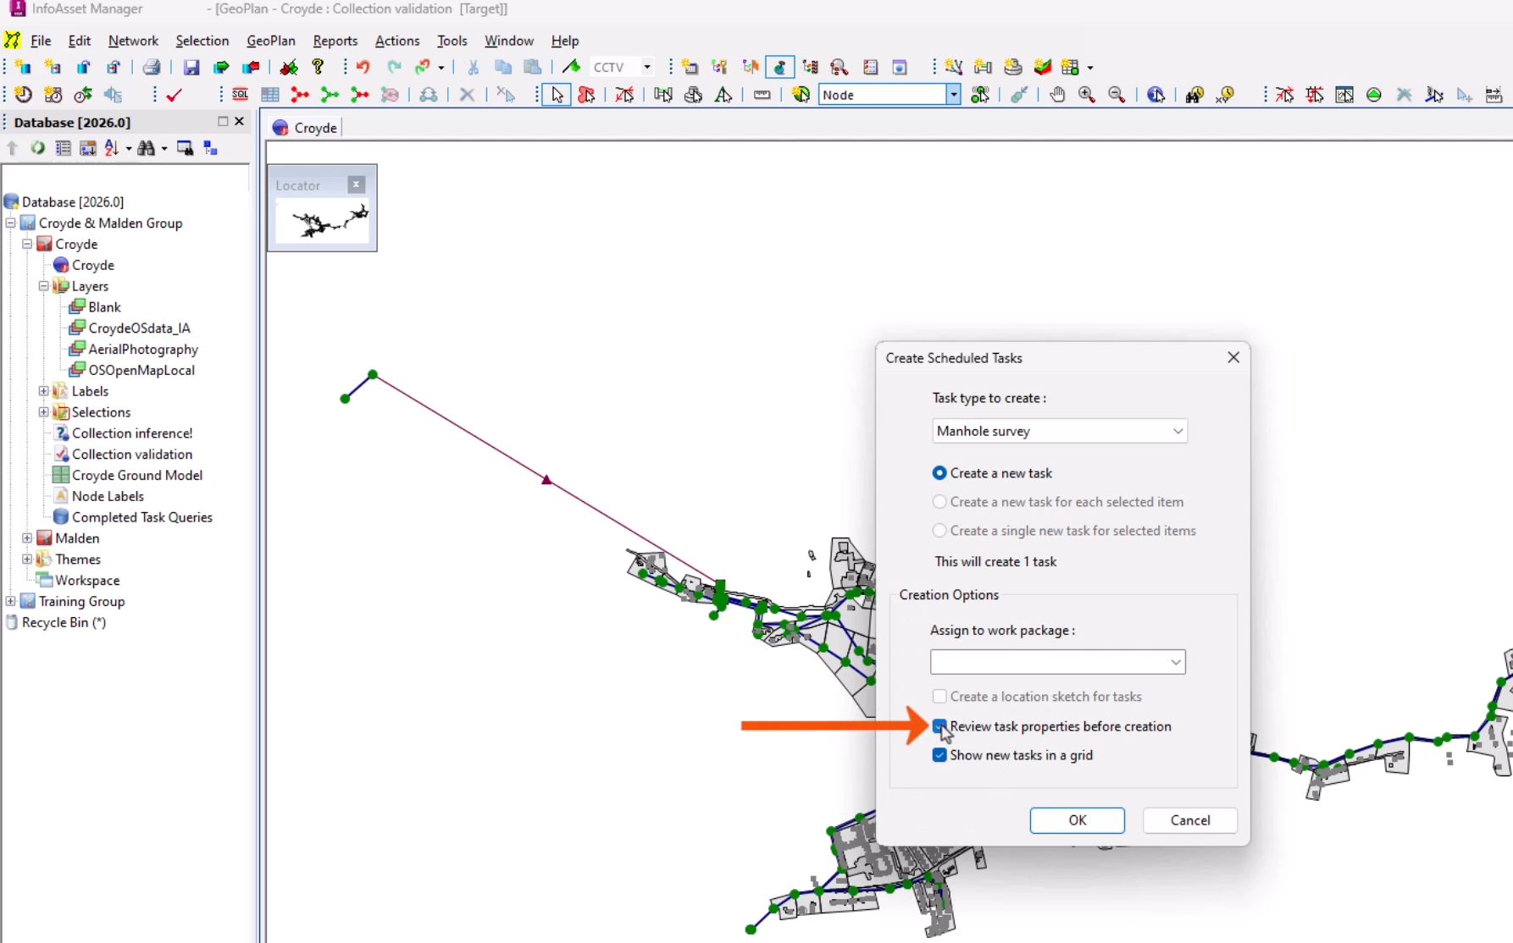The image size is (1513, 943).
Task: Open the CCTV selection combo box
Action: click(x=646, y=67)
